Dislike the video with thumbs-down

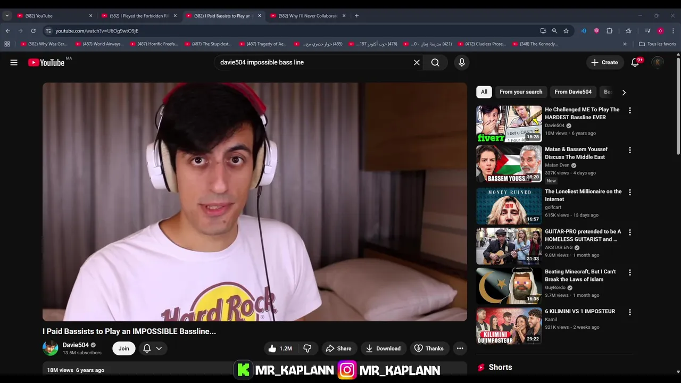[x=308, y=348]
